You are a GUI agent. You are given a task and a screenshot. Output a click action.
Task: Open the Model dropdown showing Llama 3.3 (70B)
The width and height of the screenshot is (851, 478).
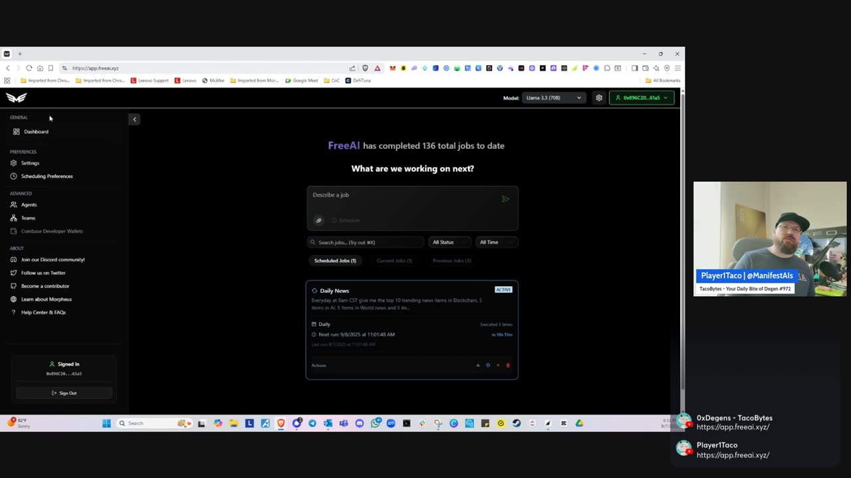click(x=554, y=98)
